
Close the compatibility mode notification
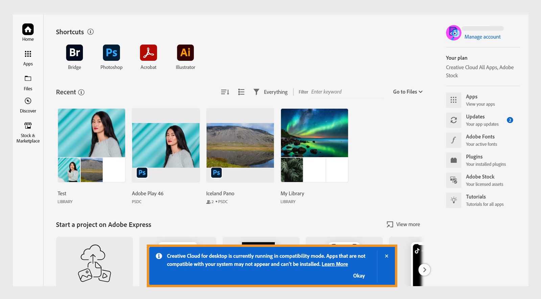pos(386,256)
